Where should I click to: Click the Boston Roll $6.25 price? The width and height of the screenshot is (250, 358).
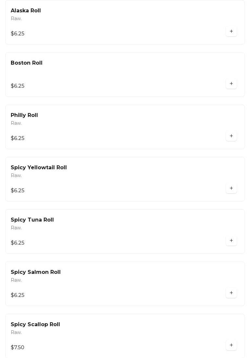18,86
